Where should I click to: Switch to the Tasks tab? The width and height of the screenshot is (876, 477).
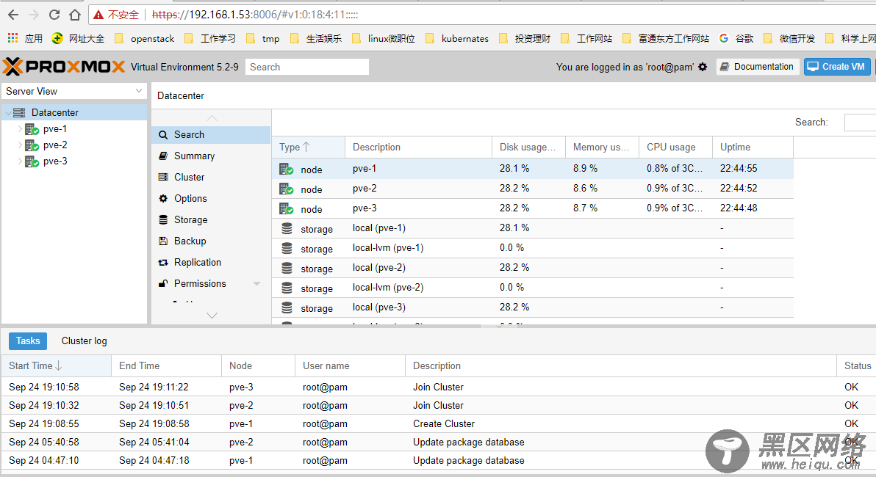click(28, 341)
